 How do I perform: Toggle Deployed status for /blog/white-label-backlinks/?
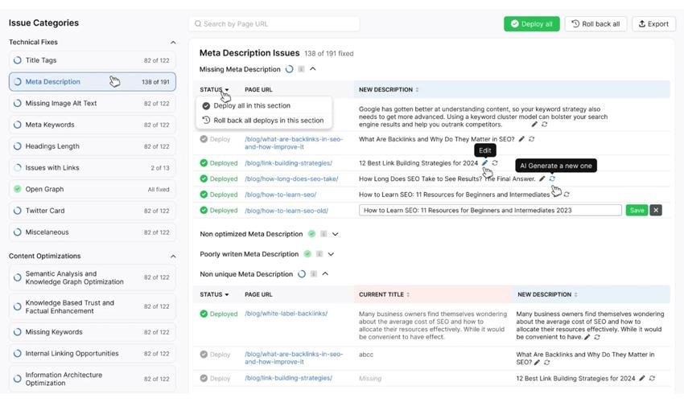(204, 314)
